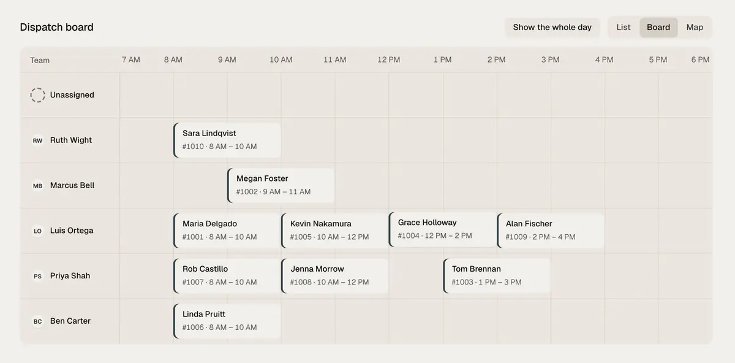Click the Show the whole day button

click(x=552, y=27)
